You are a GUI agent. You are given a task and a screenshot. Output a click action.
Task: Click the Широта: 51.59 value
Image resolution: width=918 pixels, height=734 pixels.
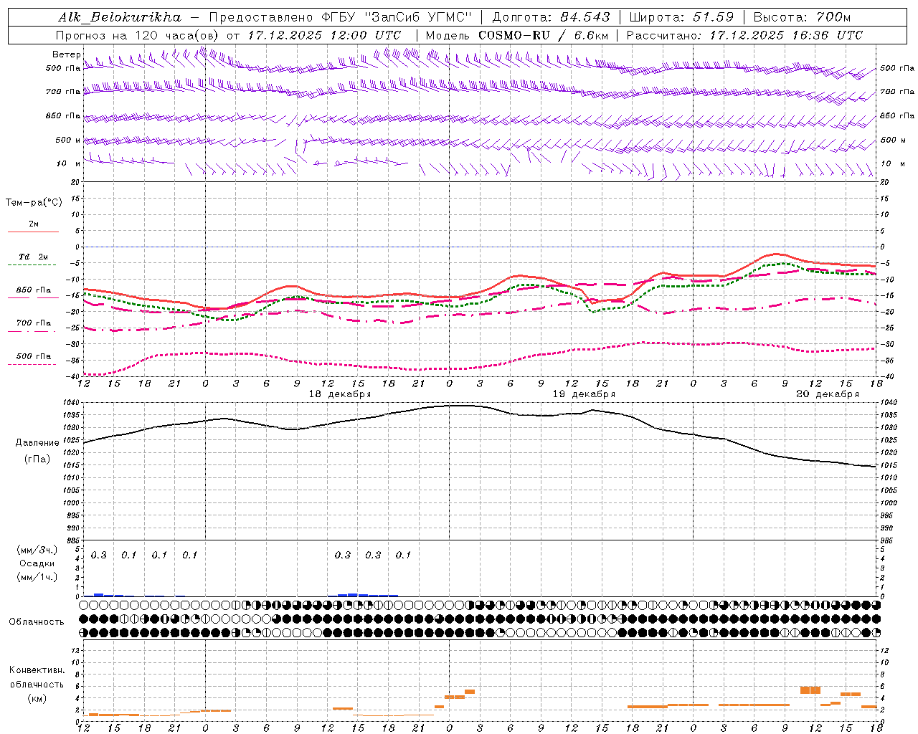point(681,17)
